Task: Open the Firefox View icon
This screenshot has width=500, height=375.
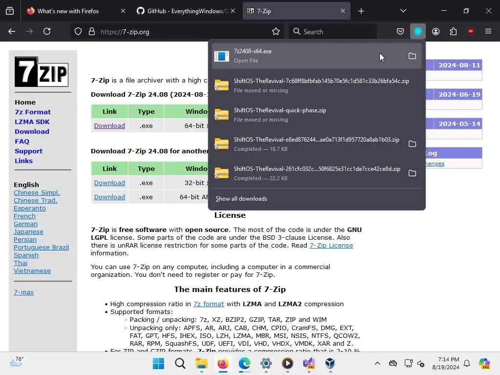Action: click(10, 11)
